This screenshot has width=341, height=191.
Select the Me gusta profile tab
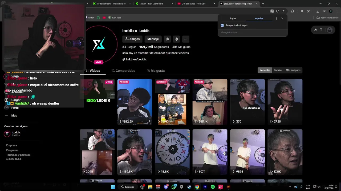point(156,71)
